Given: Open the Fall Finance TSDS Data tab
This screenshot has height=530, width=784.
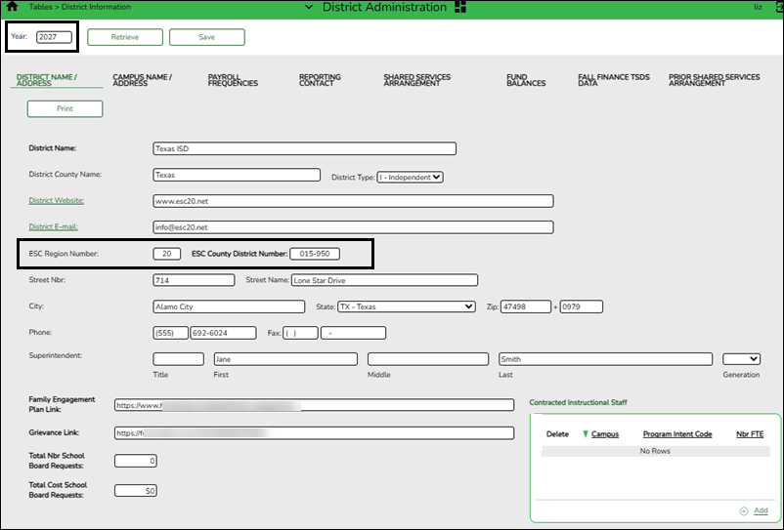Looking at the screenshot, I should (x=614, y=80).
